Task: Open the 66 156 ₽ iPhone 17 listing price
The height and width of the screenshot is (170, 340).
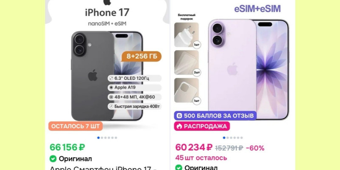Action: pos(67,147)
